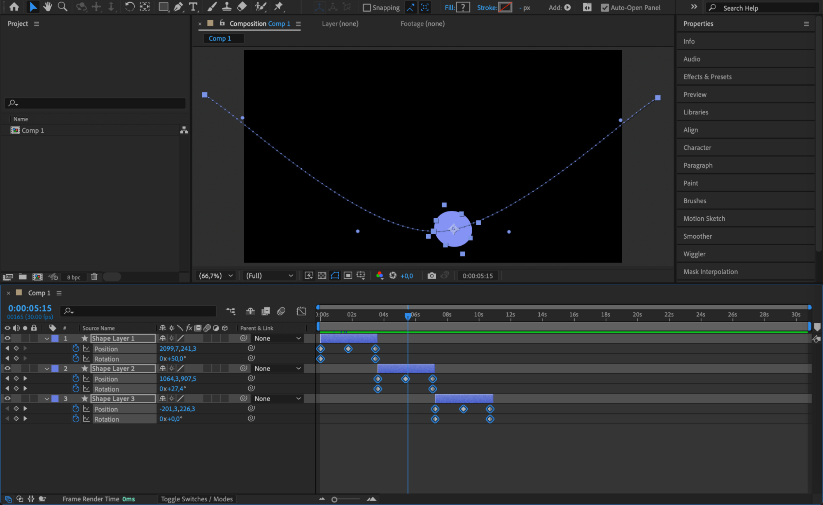Uncheck the Auto-Open Panel checkbox
The width and height of the screenshot is (823, 505).
coord(604,7)
